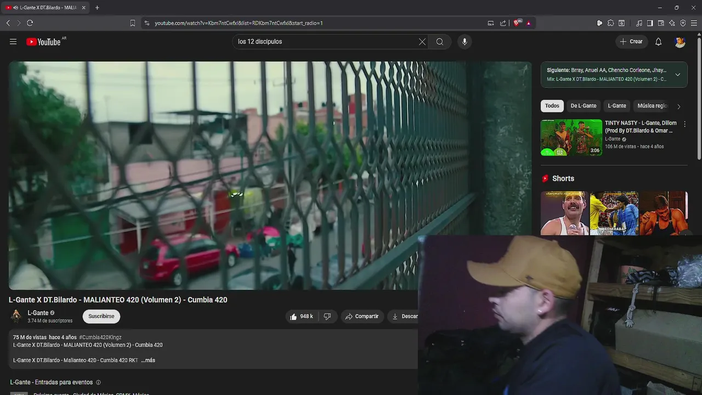Open the Brave VPN shield icon

coord(683,23)
